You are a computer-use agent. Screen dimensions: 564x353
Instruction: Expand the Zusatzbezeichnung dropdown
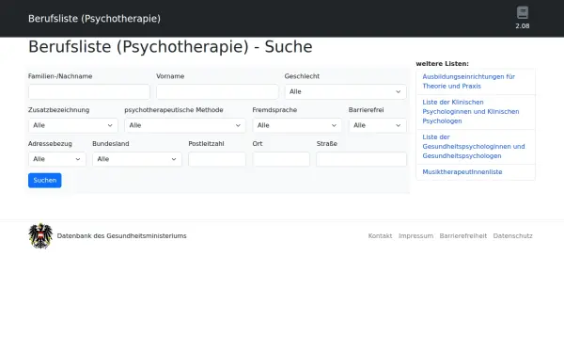pos(73,125)
